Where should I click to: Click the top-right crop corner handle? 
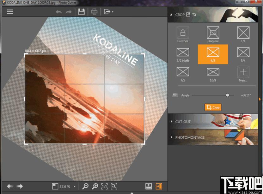(144, 54)
